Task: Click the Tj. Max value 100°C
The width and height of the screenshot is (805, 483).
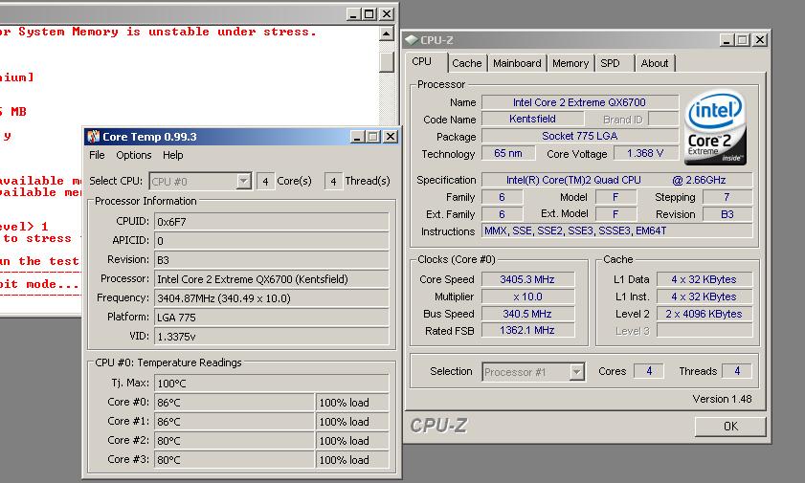Action: tap(271, 383)
